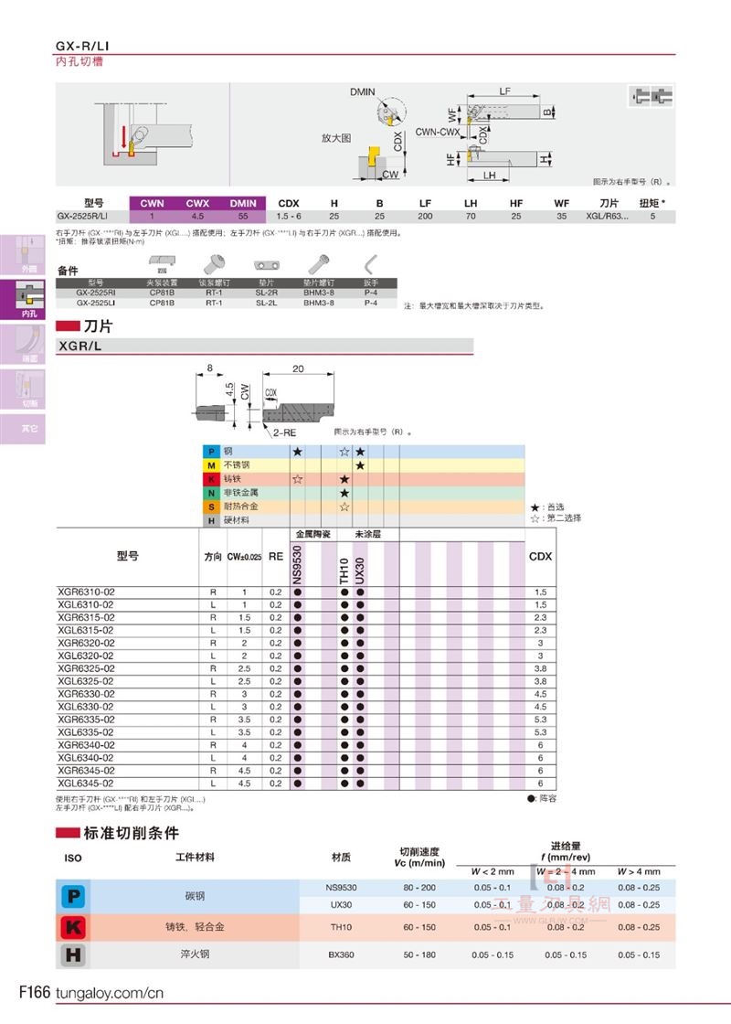Click the 1.5 - 6 CDX value
The image size is (731, 1024).
click(289, 216)
